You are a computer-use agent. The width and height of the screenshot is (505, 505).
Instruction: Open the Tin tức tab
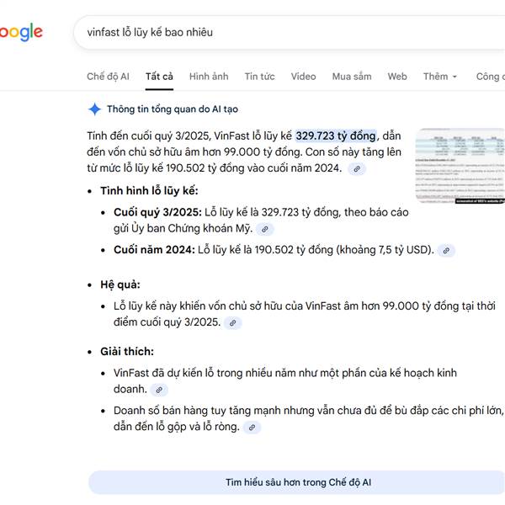click(x=259, y=77)
